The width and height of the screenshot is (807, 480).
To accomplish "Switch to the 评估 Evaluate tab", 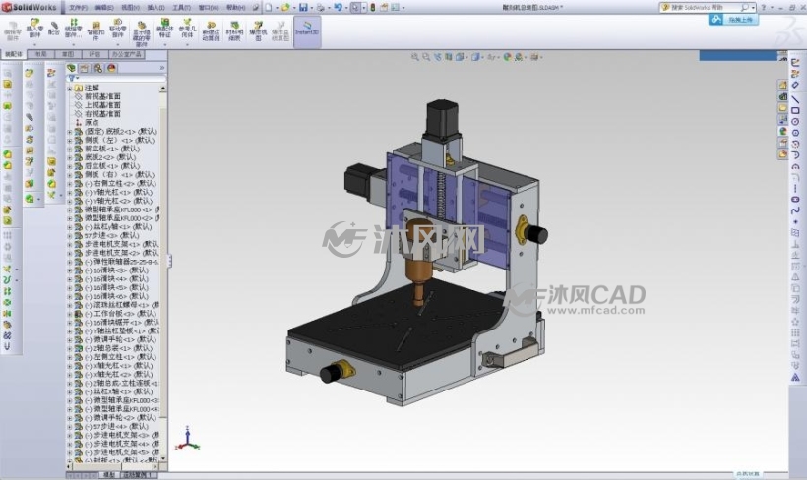I will pos(94,54).
